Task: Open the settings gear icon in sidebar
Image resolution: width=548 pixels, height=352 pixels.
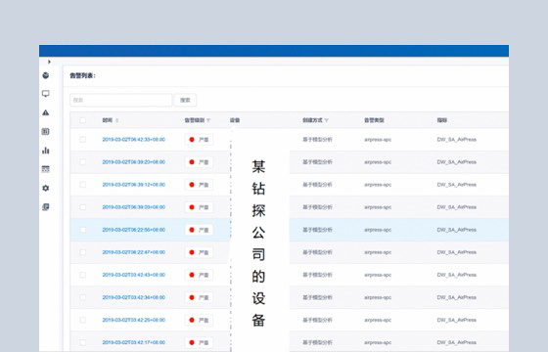Action: 46,188
